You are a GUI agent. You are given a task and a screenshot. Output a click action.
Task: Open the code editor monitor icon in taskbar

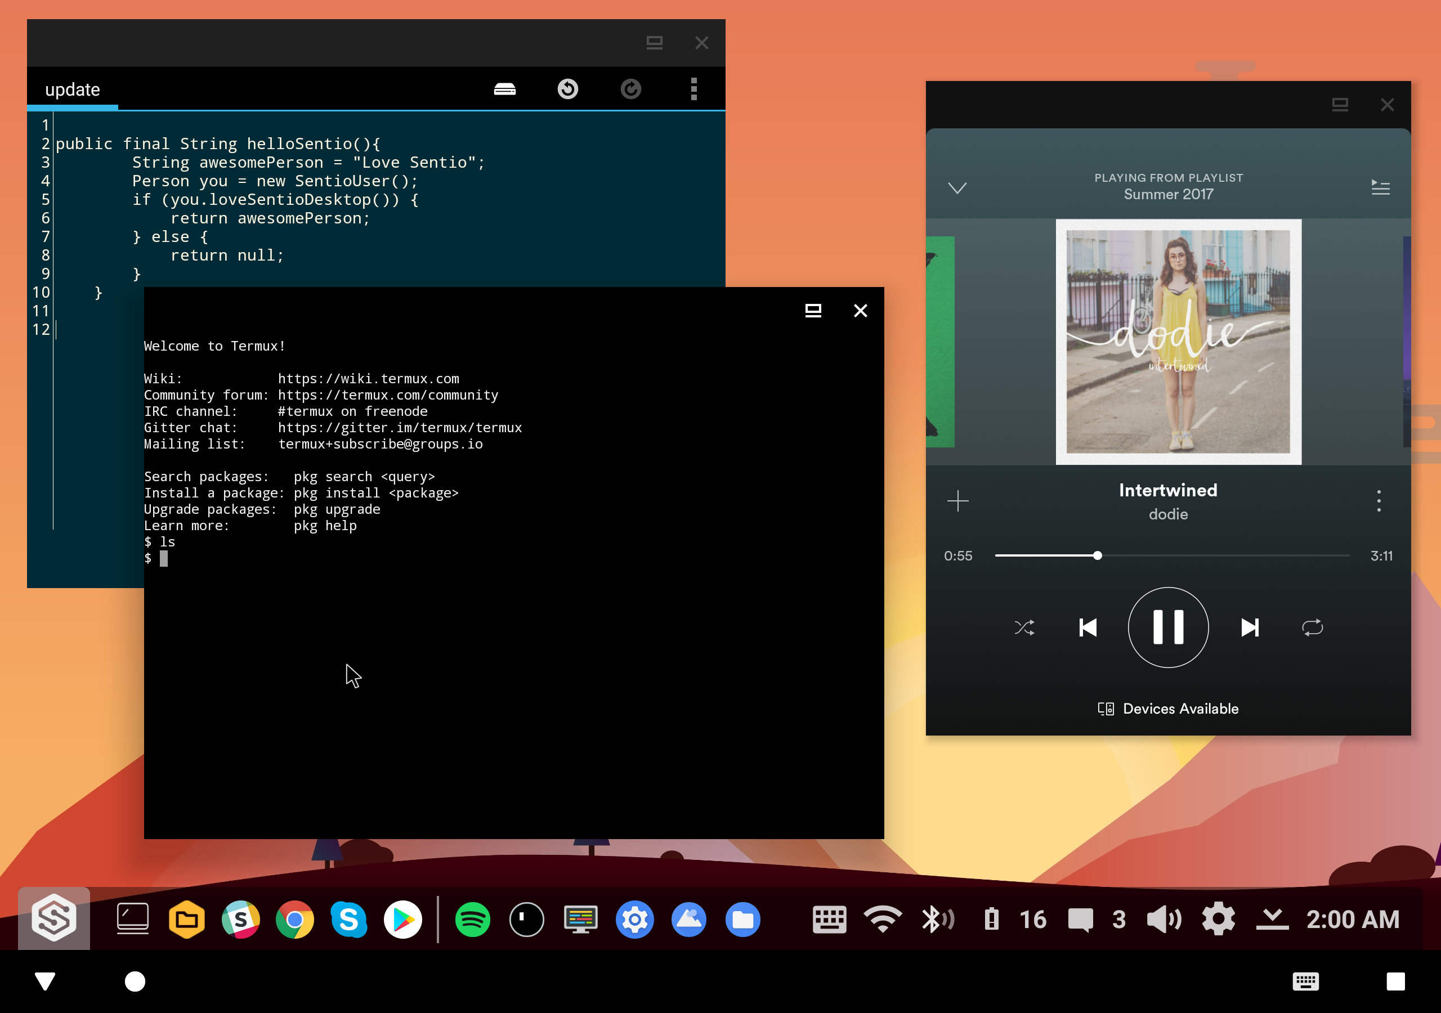(x=580, y=920)
